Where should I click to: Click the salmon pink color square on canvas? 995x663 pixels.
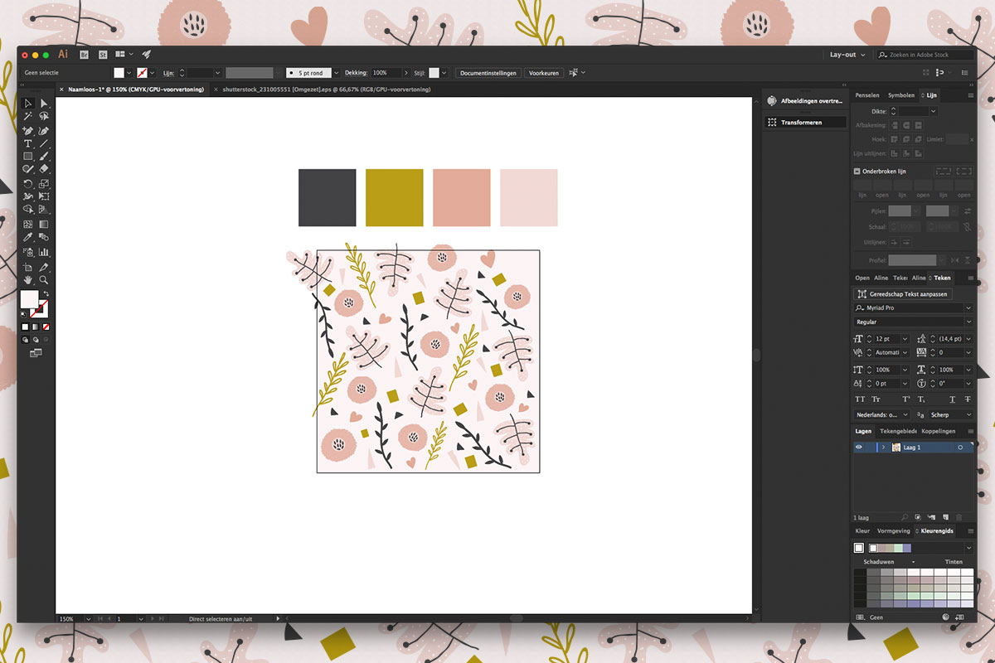point(462,197)
